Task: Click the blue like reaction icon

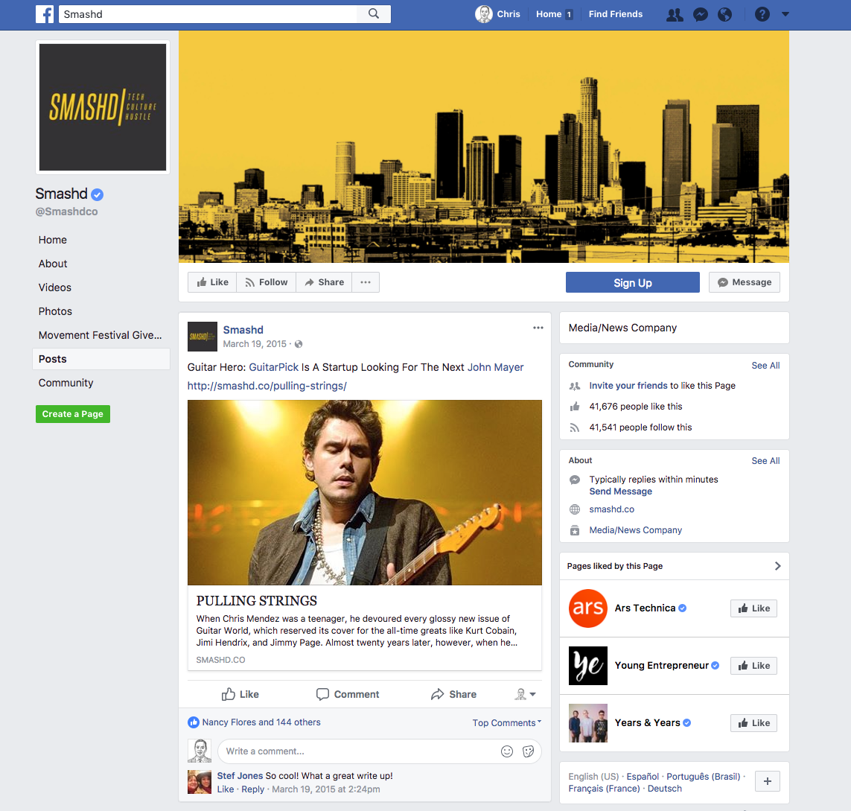Action: (194, 722)
